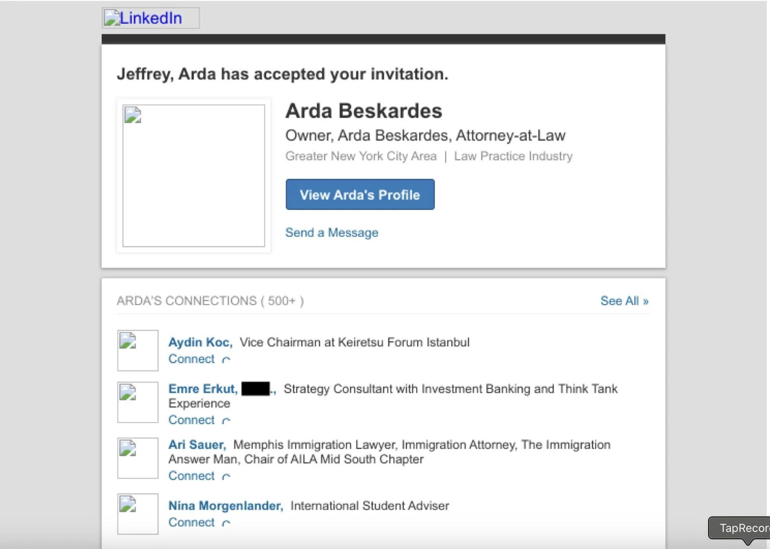Click the arrow icon beside Emre Erkut's Connect
The image size is (770, 549).
click(226, 420)
